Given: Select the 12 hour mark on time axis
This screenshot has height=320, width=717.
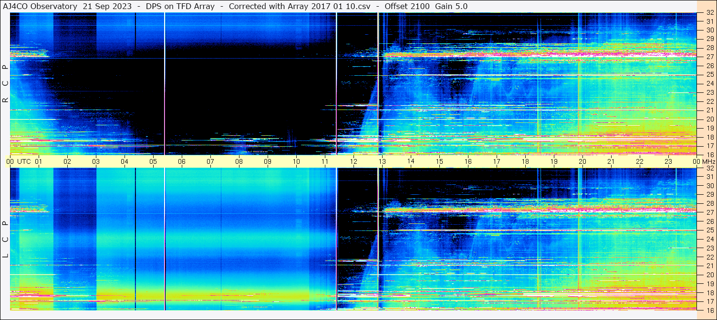Looking at the screenshot, I should coord(353,161).
